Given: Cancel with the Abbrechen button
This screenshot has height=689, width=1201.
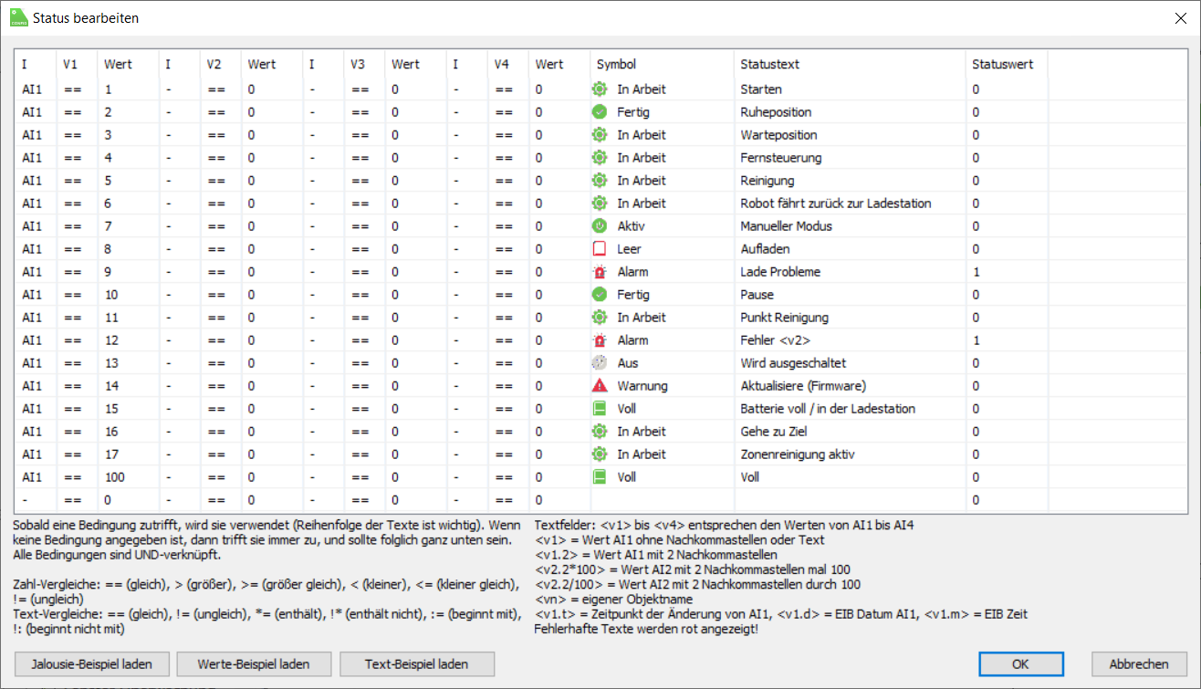Looking at the screenshot, I should coord(1139,664).
